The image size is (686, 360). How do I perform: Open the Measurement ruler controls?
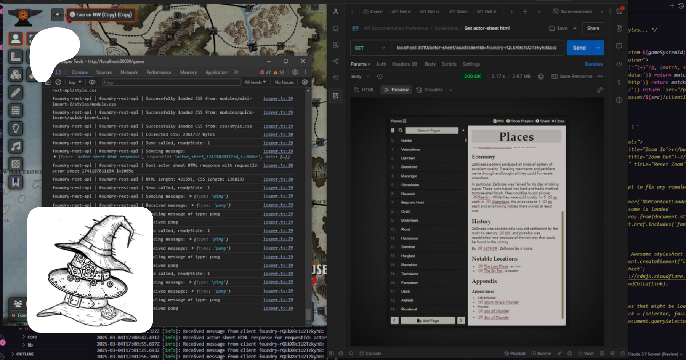[x=16, y=57]
